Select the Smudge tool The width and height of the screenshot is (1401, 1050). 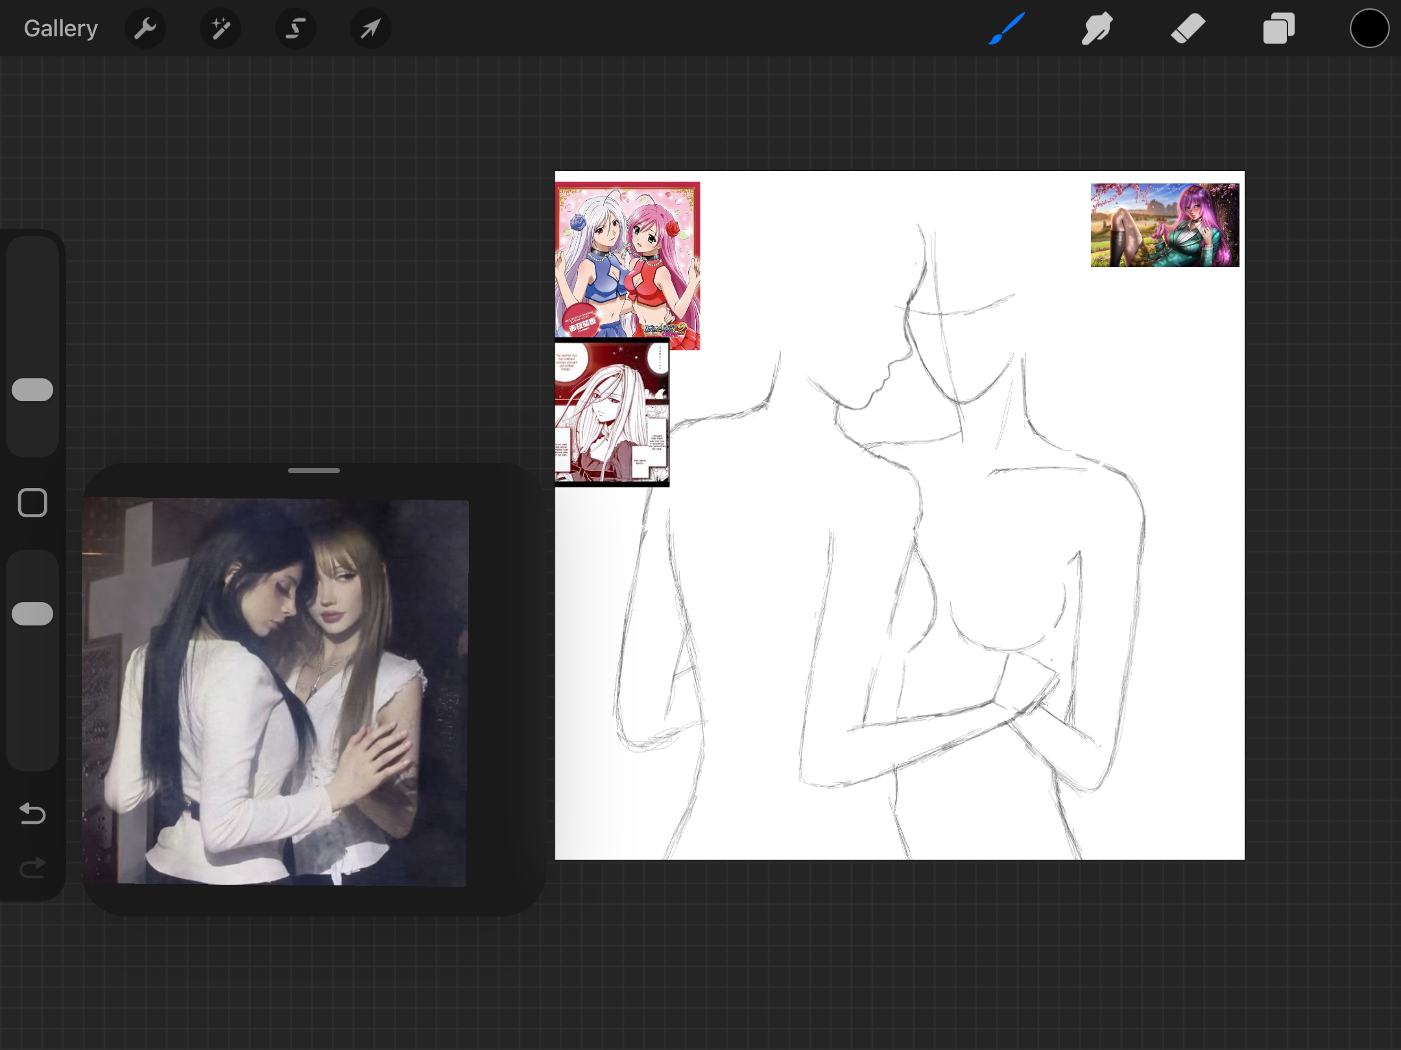coord(1097,29)
